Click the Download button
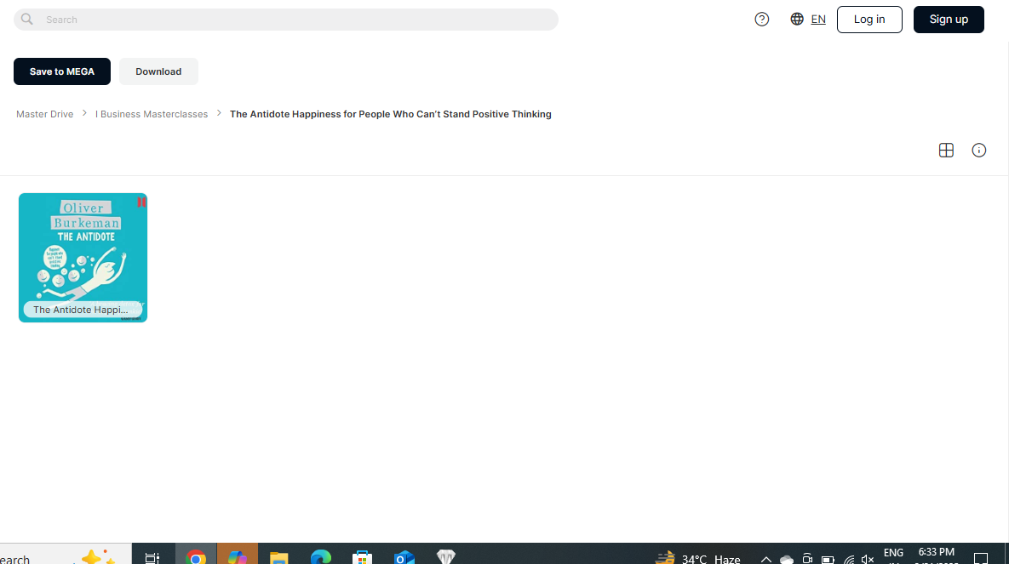 (x=158, y=71)
